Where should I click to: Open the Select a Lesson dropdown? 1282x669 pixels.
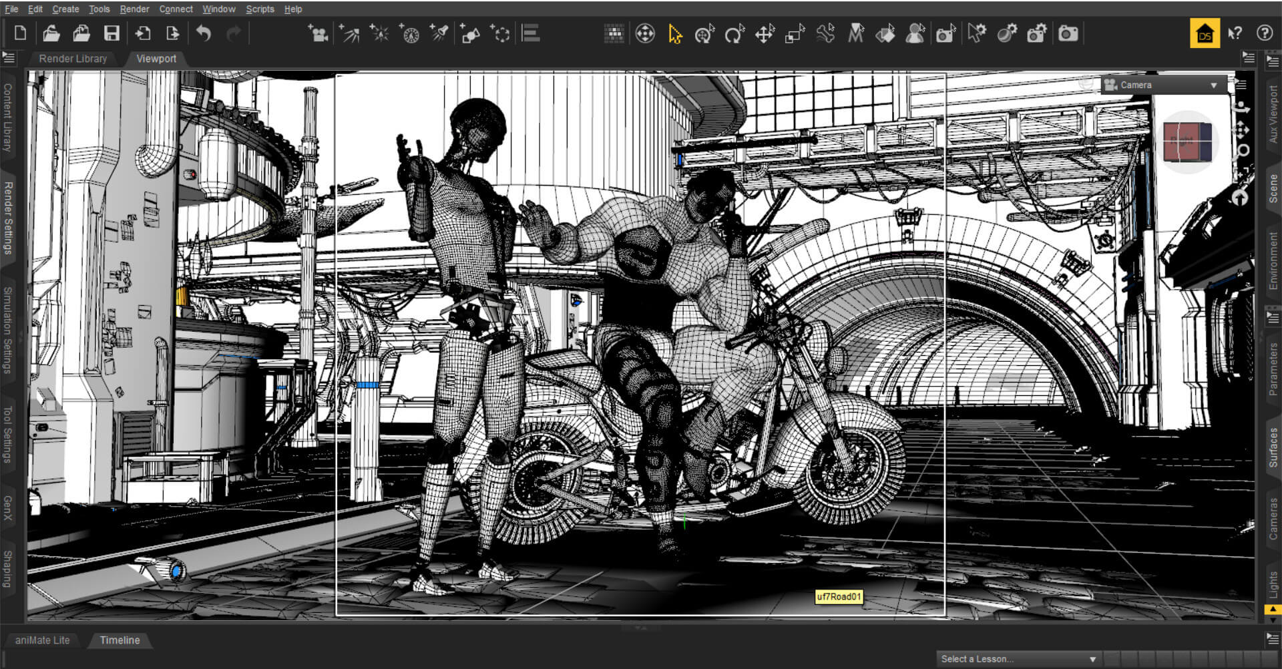[x=1018, y=659]
